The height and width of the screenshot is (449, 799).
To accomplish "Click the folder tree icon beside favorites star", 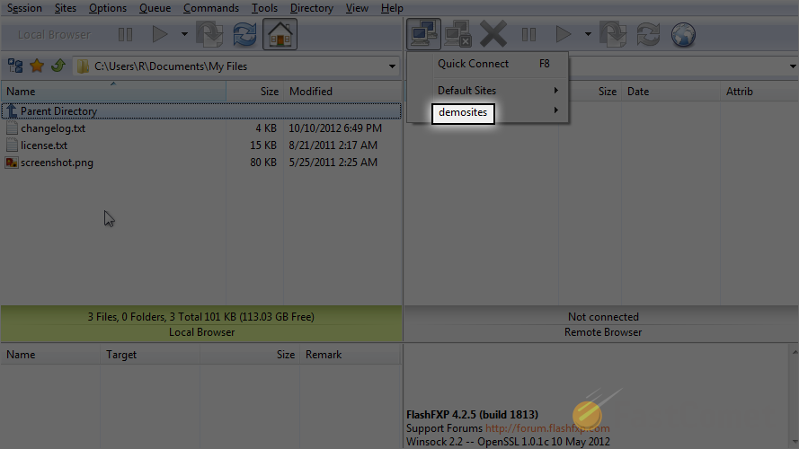I will point(15,66).
